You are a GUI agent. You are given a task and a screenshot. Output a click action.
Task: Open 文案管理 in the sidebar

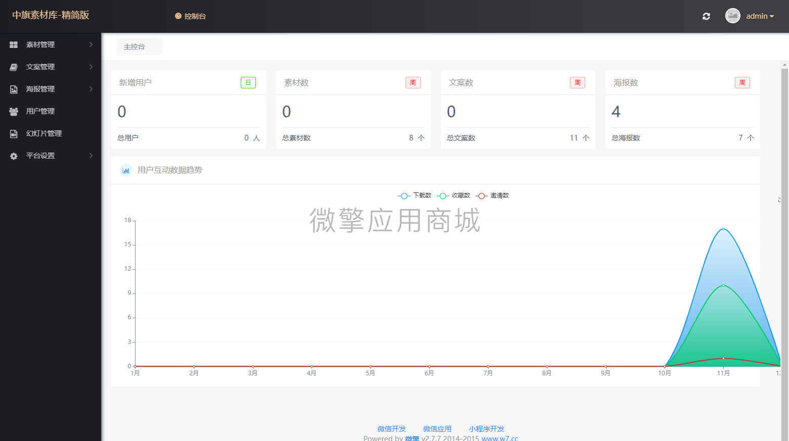point(51,67)
